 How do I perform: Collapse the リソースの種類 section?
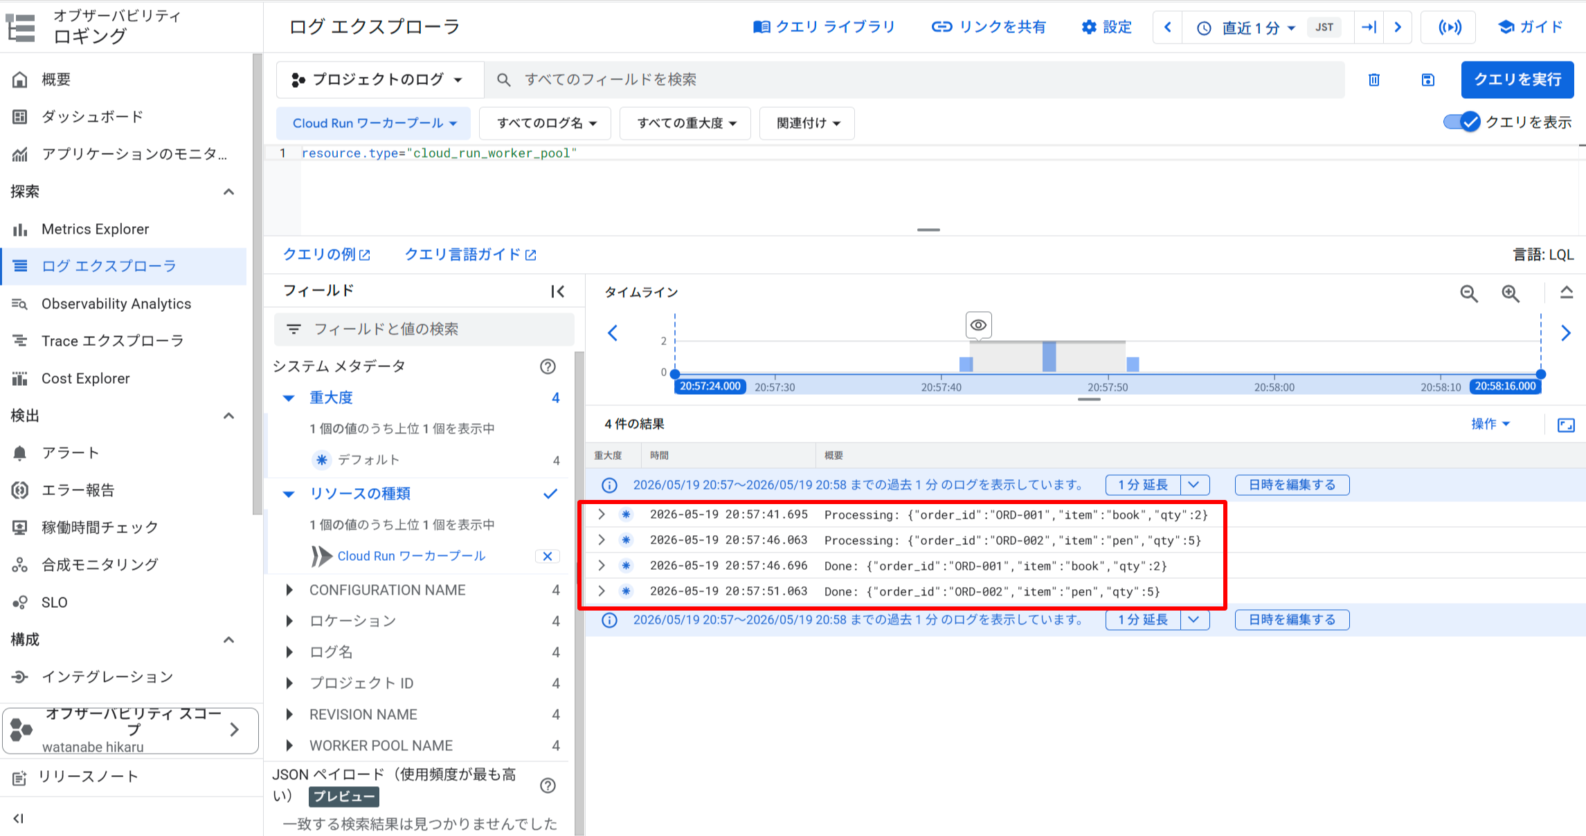point(289,494)
